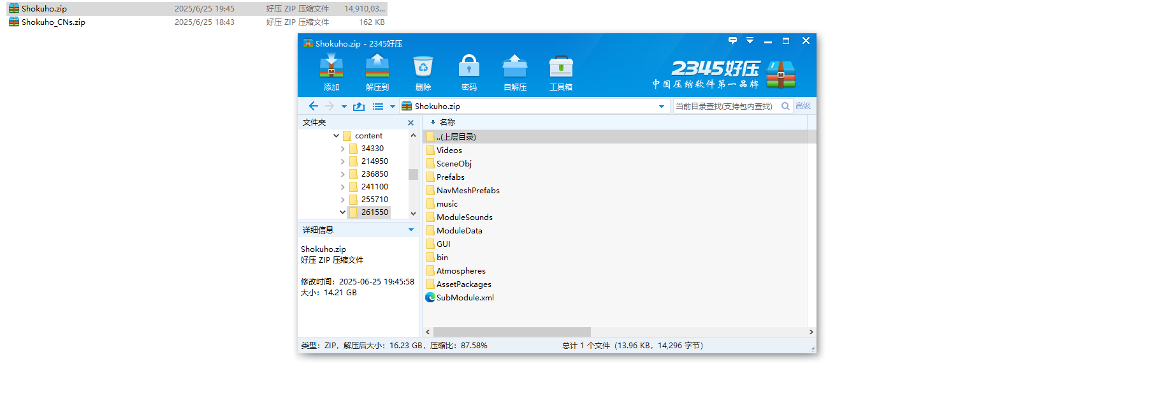Go back with the left arrow button
This screenshot has height=412, width=1162.
click(313, 106)
